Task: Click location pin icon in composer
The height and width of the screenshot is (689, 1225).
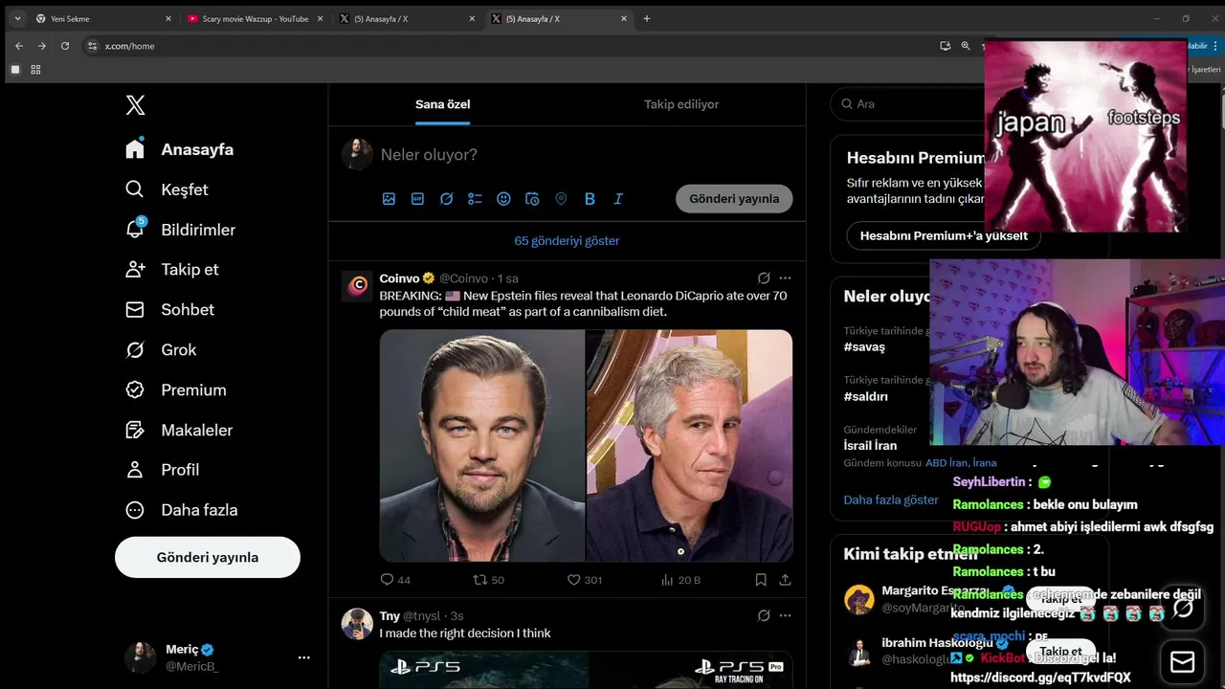Action: tap(561, 199)
